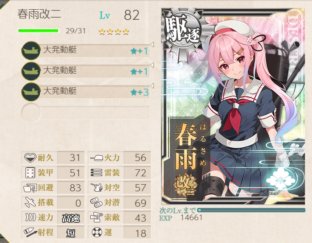Viewport: 312px width, 243px height.
Task: Select the empty fourth equipment slot
Action: pyautogui.click(x=85, y=112)
